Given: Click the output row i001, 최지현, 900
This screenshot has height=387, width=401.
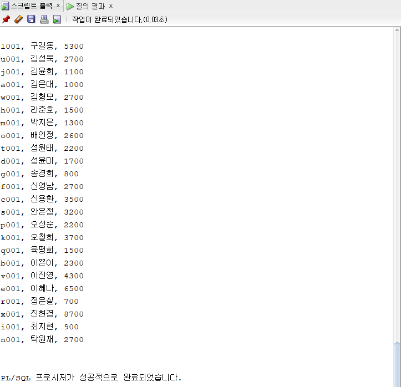Looking at the screenshot, I should [39, 328].
